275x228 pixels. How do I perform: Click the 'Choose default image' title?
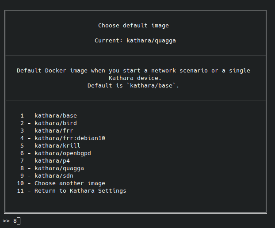pyautogui.click(x=134, y=26)
